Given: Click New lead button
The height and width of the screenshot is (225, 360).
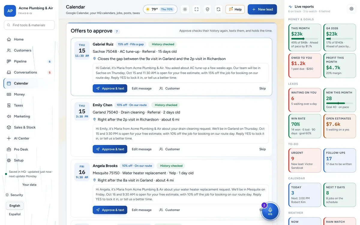Looking at the screenshot, I should click(x=262, y=9).
